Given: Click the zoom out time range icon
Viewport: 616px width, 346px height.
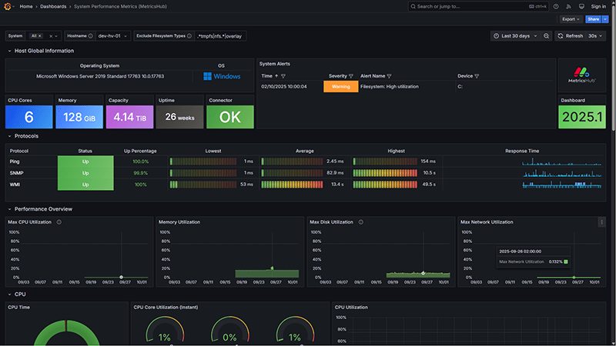Looking at the screenshot, I should [546, 36].
